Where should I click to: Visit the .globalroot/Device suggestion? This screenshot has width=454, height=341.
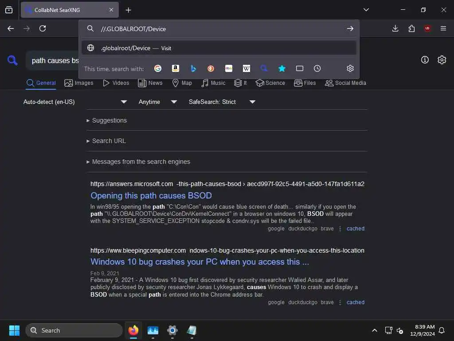click(x=219, y=48)
